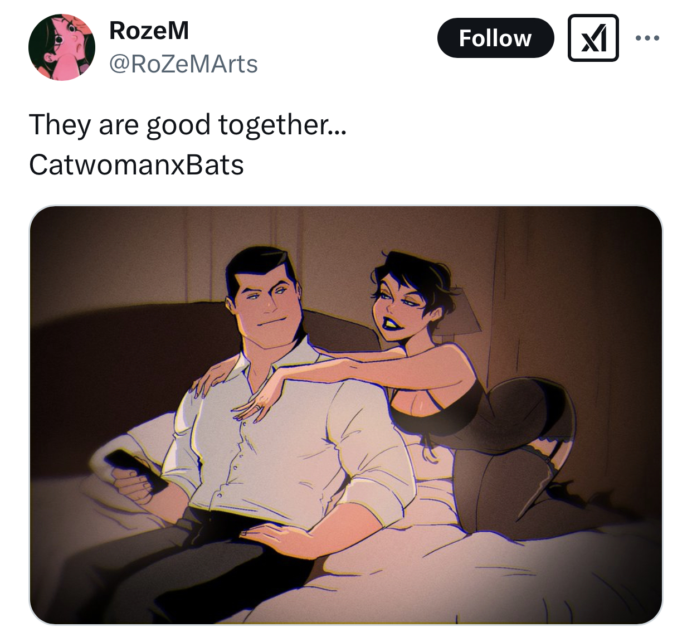Visit the @RoZeMArts handle link

click(x=183, y=64)
